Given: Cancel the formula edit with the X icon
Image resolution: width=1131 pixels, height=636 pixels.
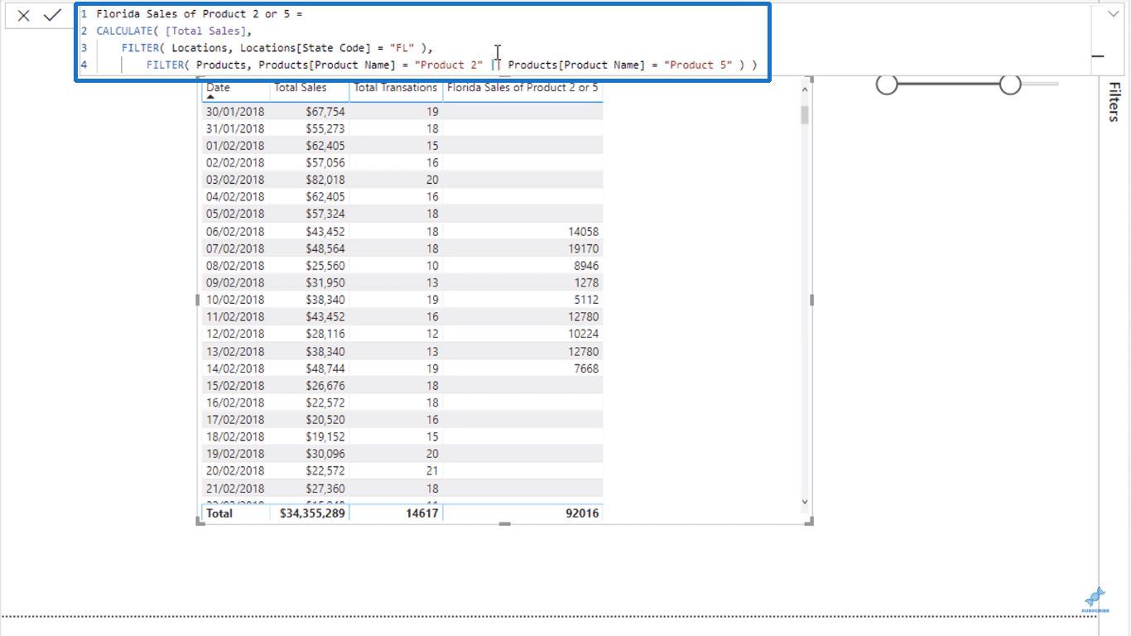Looking at the screenshot, I should 24,15.
